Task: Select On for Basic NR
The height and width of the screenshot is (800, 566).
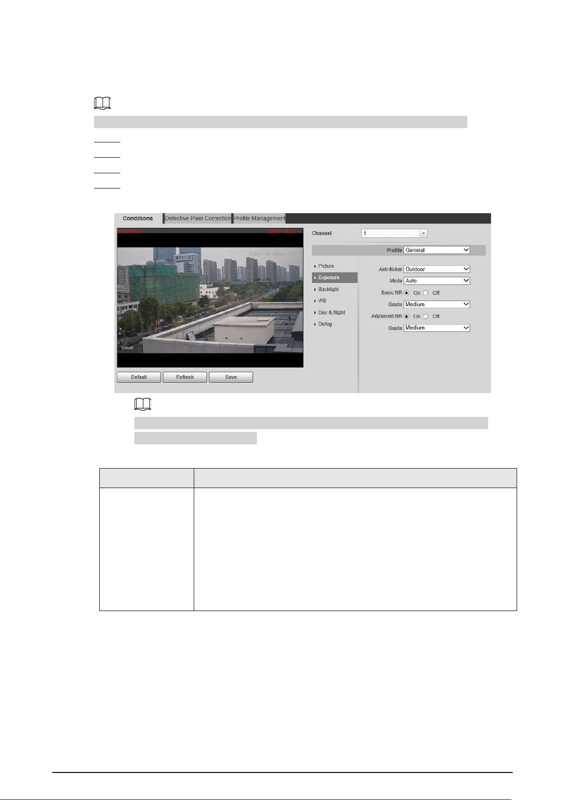Action: click(406, 293)
